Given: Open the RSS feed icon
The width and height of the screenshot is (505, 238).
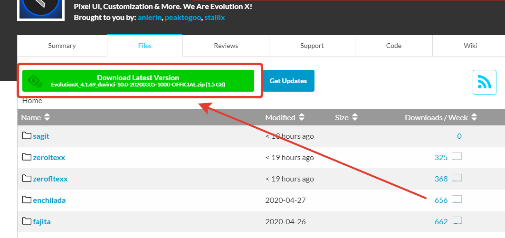Looking at the screenshot, I should pos(485,82).
